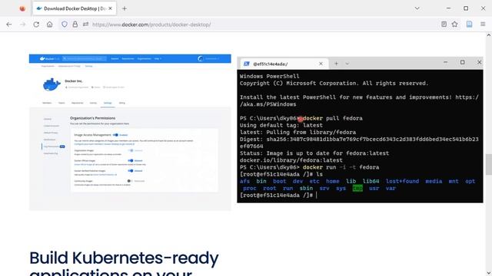
Task: Open Firefox View from the tab bar
Action: pos(22,8)
